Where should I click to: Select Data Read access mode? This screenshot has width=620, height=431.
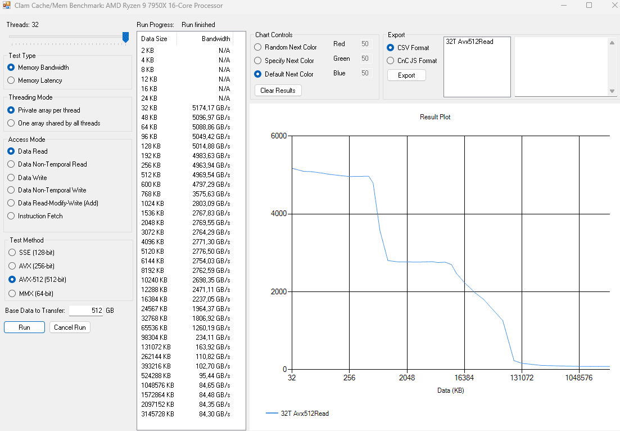pos(28,151)
